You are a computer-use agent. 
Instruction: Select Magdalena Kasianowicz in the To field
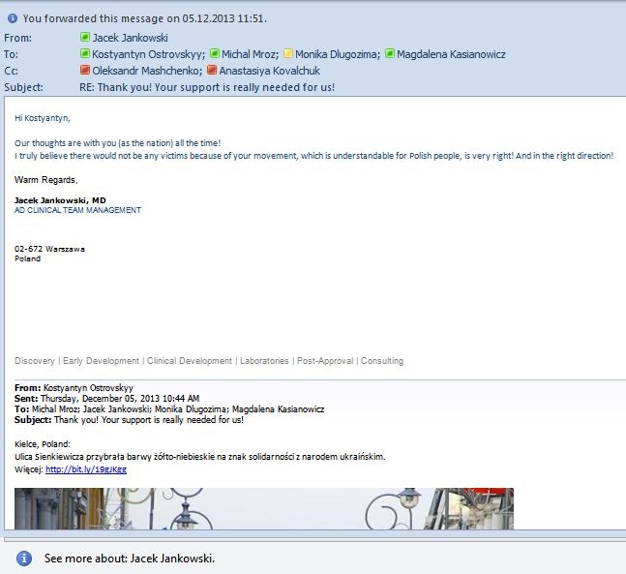(451, 54)
